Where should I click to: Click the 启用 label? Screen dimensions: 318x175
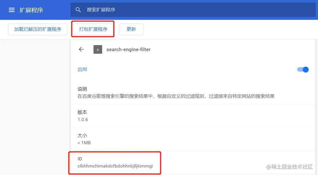tap(82, 70)
